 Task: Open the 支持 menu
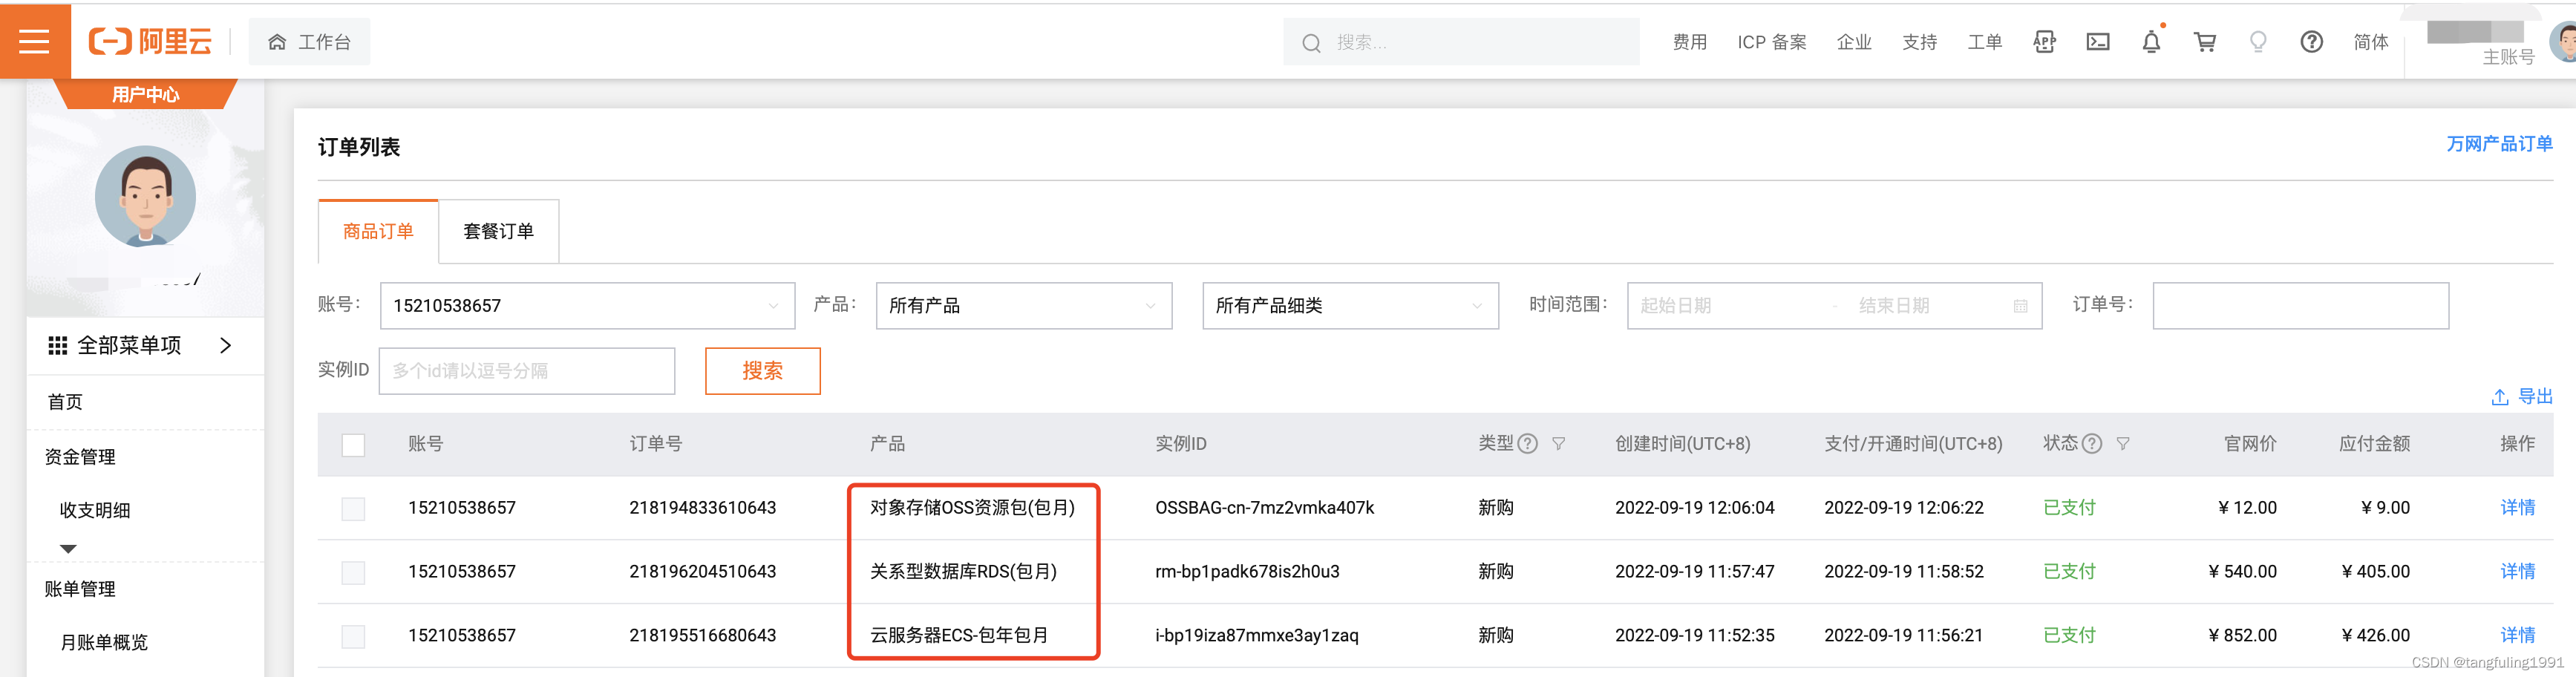point(1919,42)
